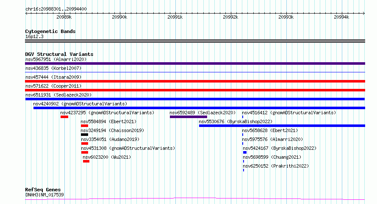Image resolution: width=377 pixels, height=204 pixels.
Task: Open the nsv5967951 (Almarri2020) label
Action: [x=56, y=59]
